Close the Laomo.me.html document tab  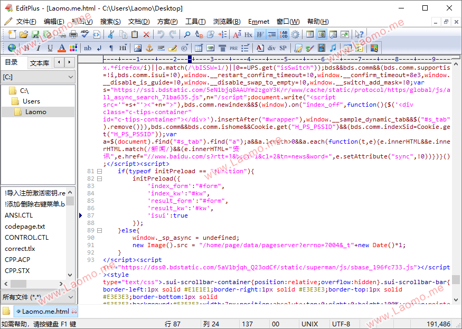[74, 311]
